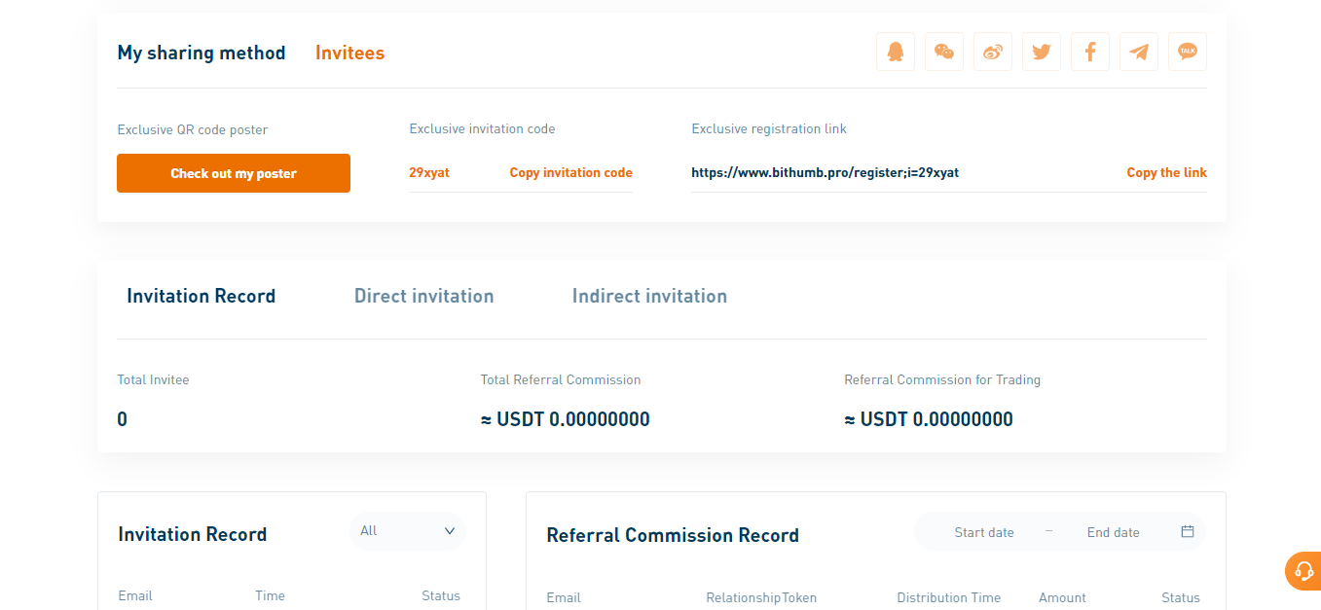Open the customer support headset chat

tap(1303, 571)
